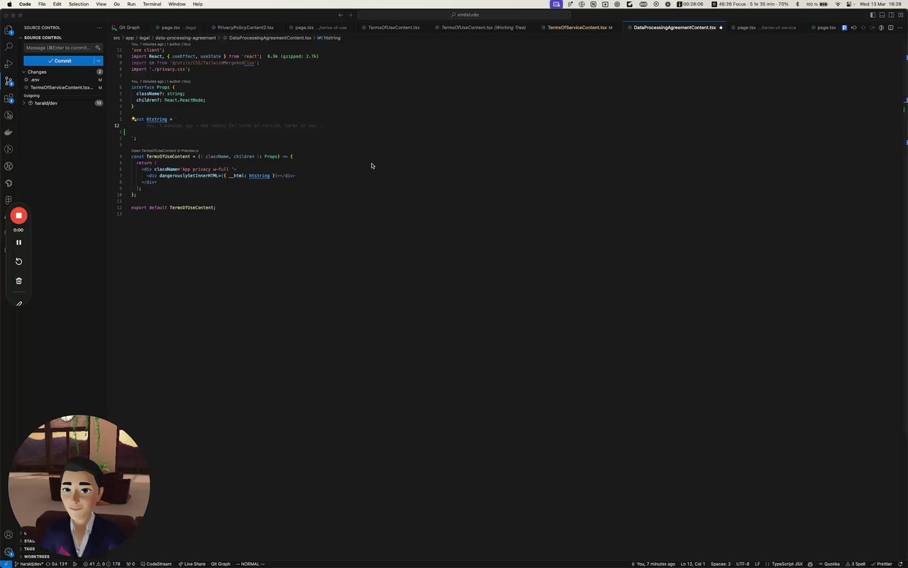Select TermsOfServiceContent.tsx in Changes list
The height and width of the screenshot is (568, 908).
coord(61,87)
